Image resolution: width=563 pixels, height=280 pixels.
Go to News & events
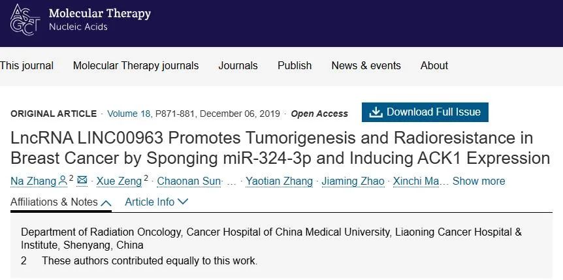366,66
